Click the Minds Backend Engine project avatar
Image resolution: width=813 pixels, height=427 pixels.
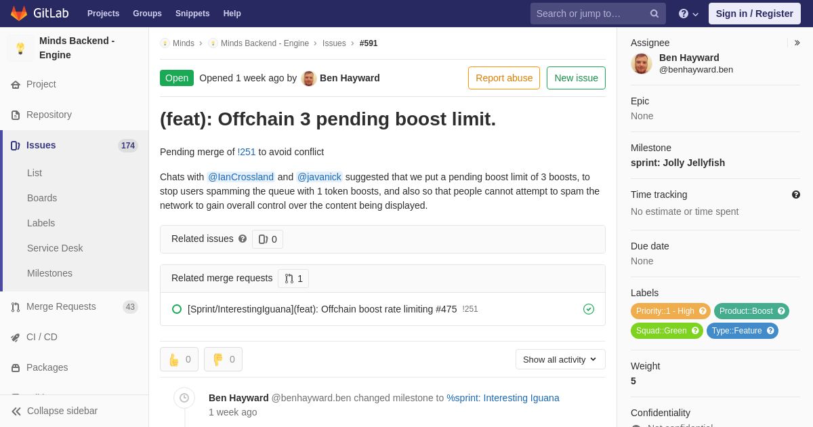(20, 48)
